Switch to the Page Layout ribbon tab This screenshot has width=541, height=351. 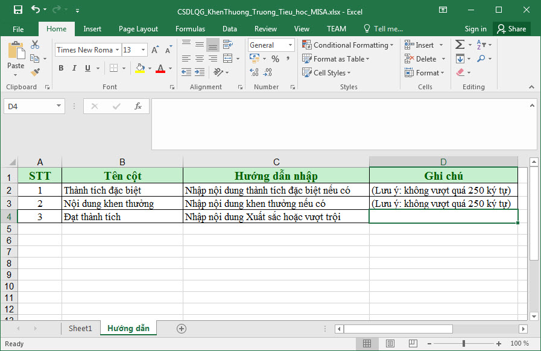138,29
